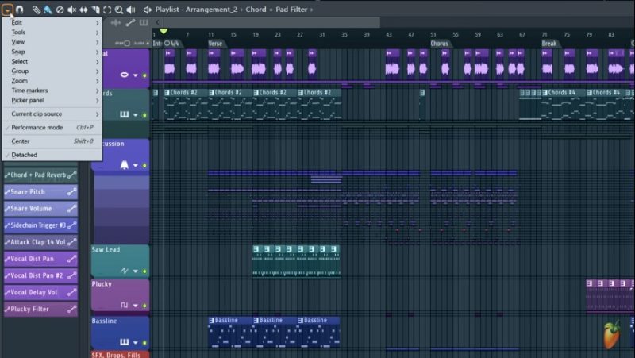The width and height of the screenshot is (635, 358).
Task: Mute the percussion track via green dot
Action: point(144,166)
